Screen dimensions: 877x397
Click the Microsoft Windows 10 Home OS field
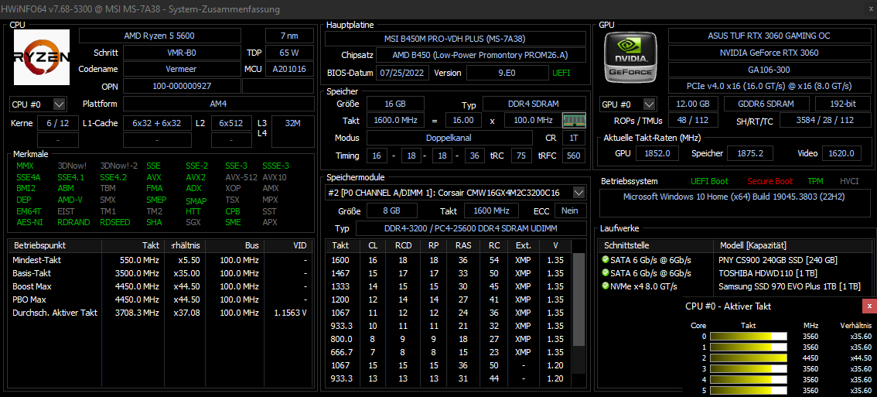tap(736, 204)
